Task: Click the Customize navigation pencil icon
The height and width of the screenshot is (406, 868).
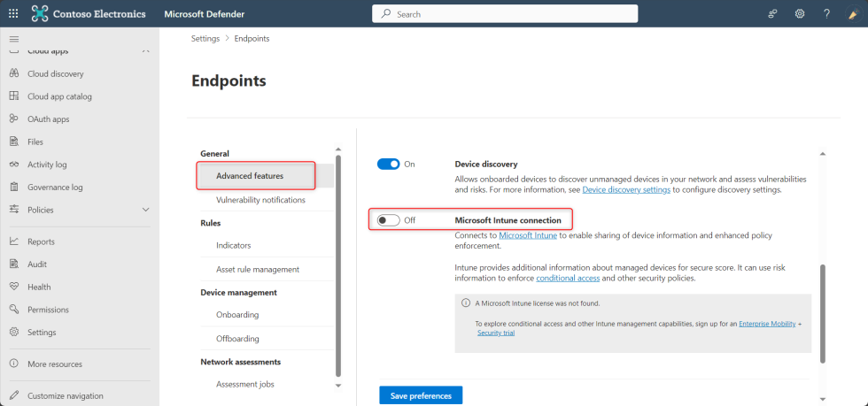Action: click(15, 396)
